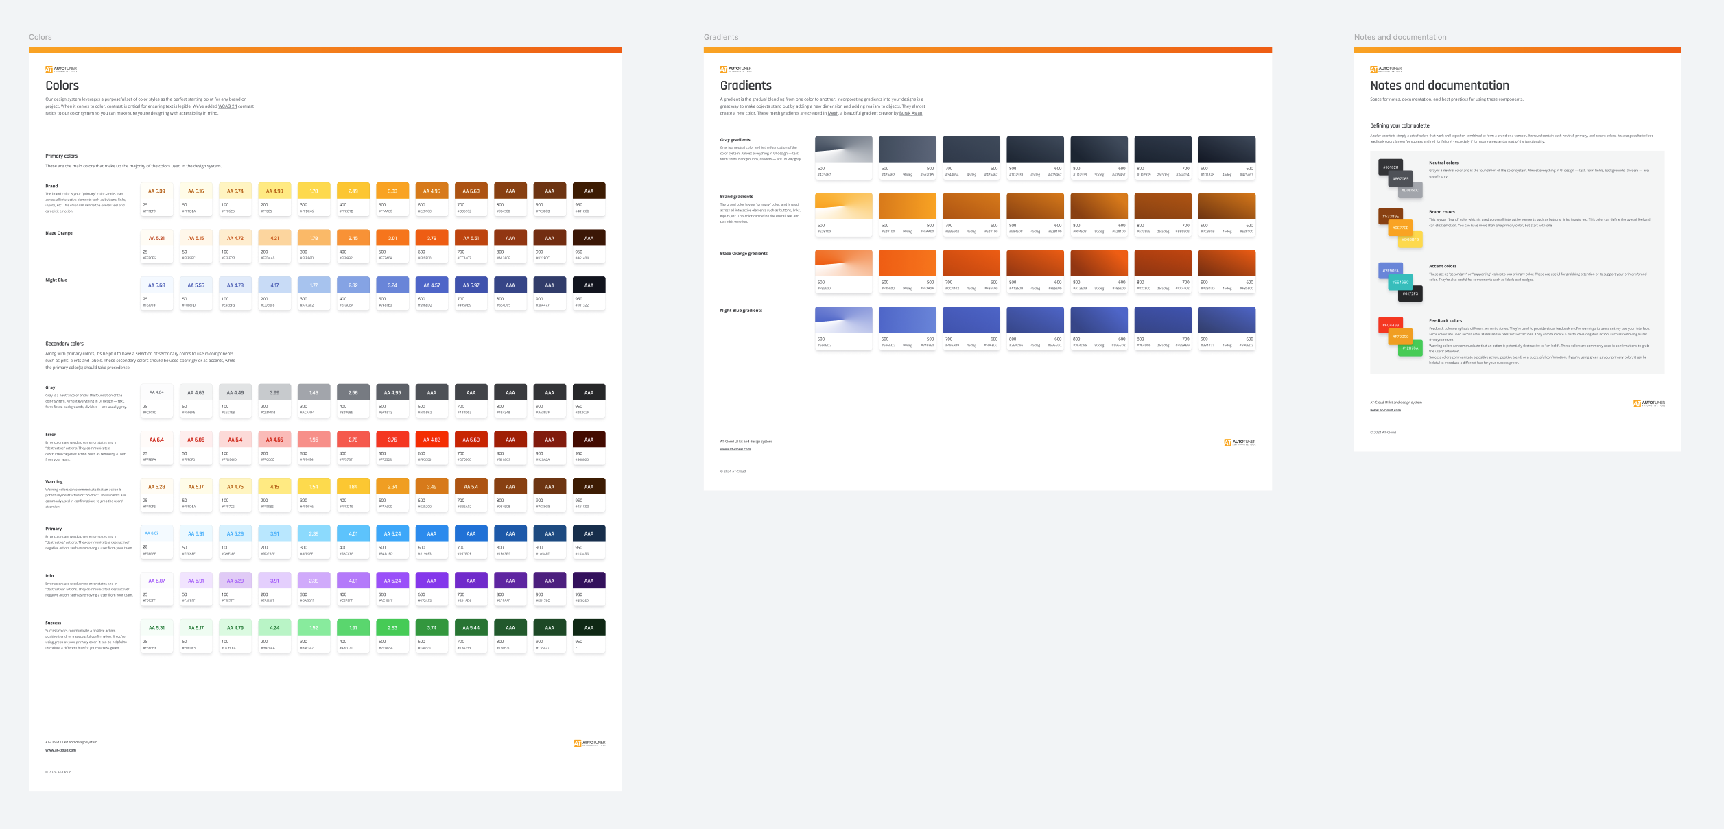Click the Autotuner logo atop the Notes frame
This screenshot has width=1724, height=829.
pyautogui.click(x=1386, y=69)
